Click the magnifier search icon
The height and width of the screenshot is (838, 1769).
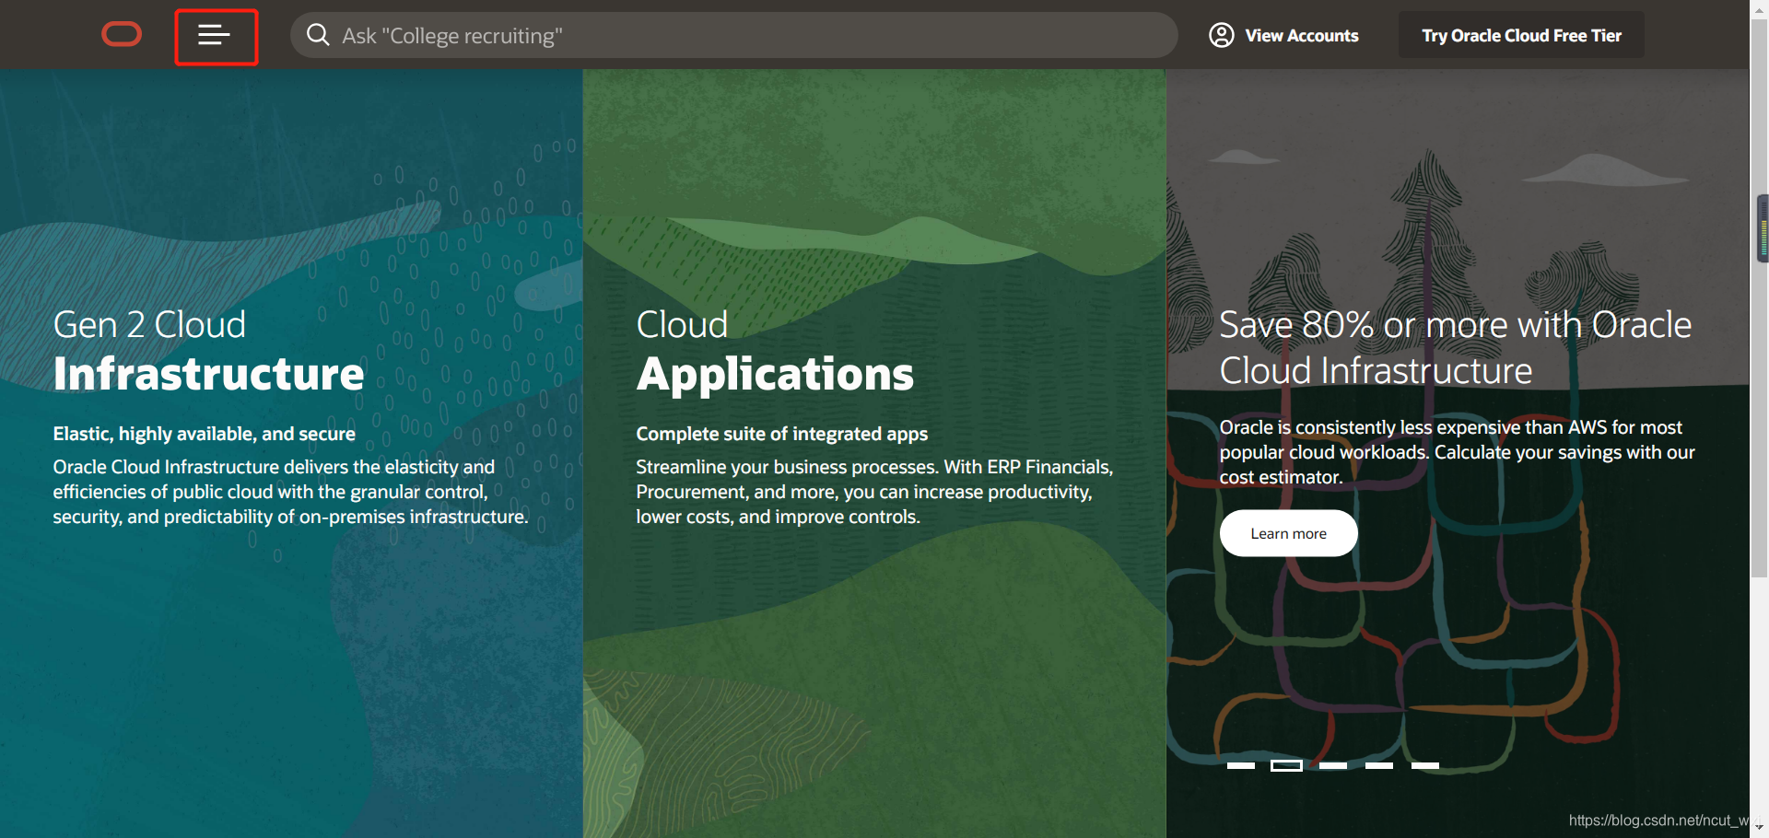point(318,35)
